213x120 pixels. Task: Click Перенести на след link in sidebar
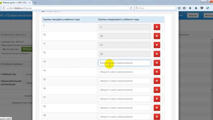[x=22, y=103]
